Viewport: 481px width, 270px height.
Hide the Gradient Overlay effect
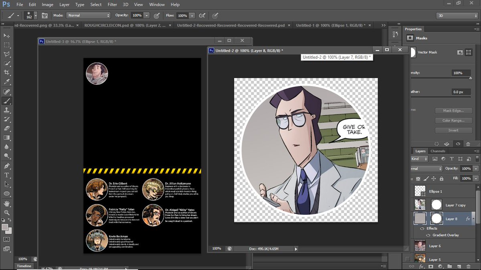428,235
